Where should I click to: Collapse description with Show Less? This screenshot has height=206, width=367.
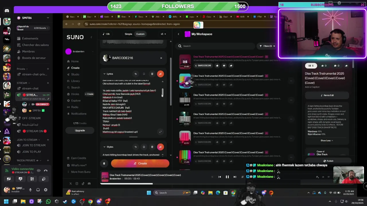point(327,140)
